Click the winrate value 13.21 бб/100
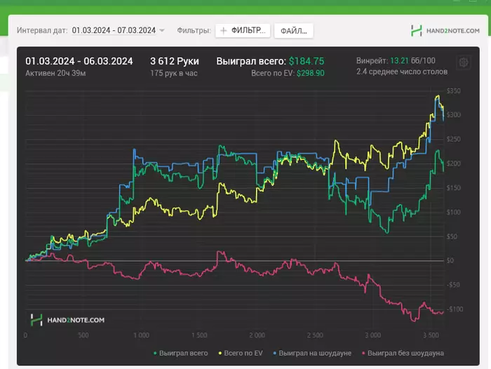Image resolution: width=491 pixels, height=369 pixels. click(x=412, y=60)
